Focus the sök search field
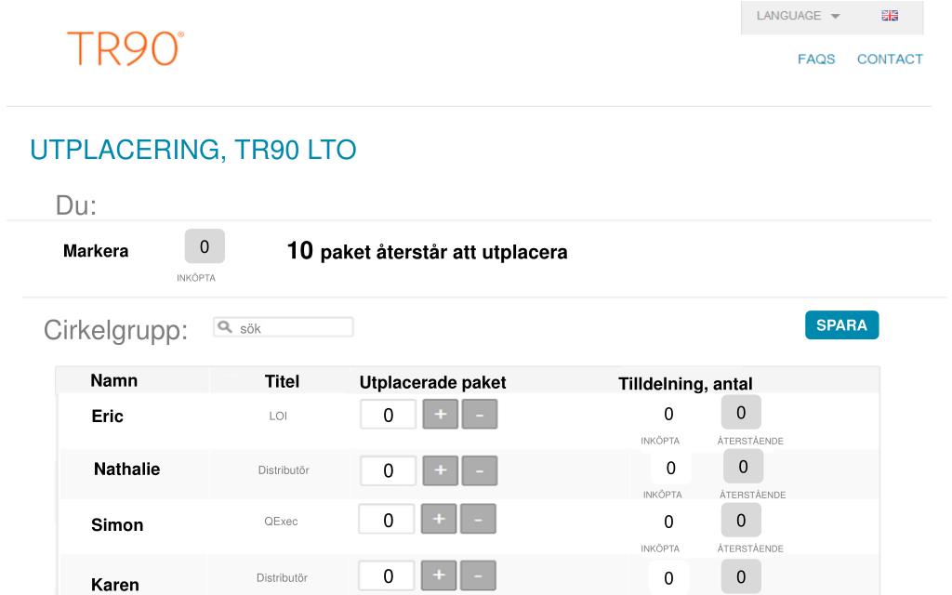 coord(284,327)
